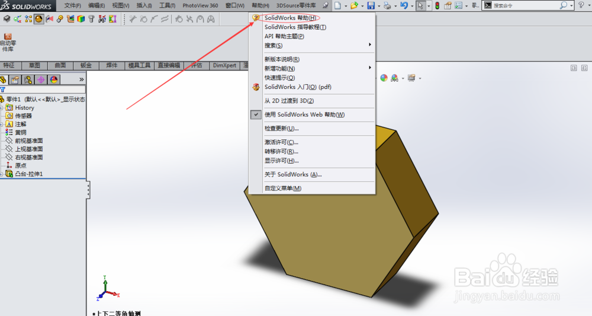Open dropdown arrow next to search magnifier
Image resolution: width=592 pixels, height=316 pixels.
(x=571, y=6)
